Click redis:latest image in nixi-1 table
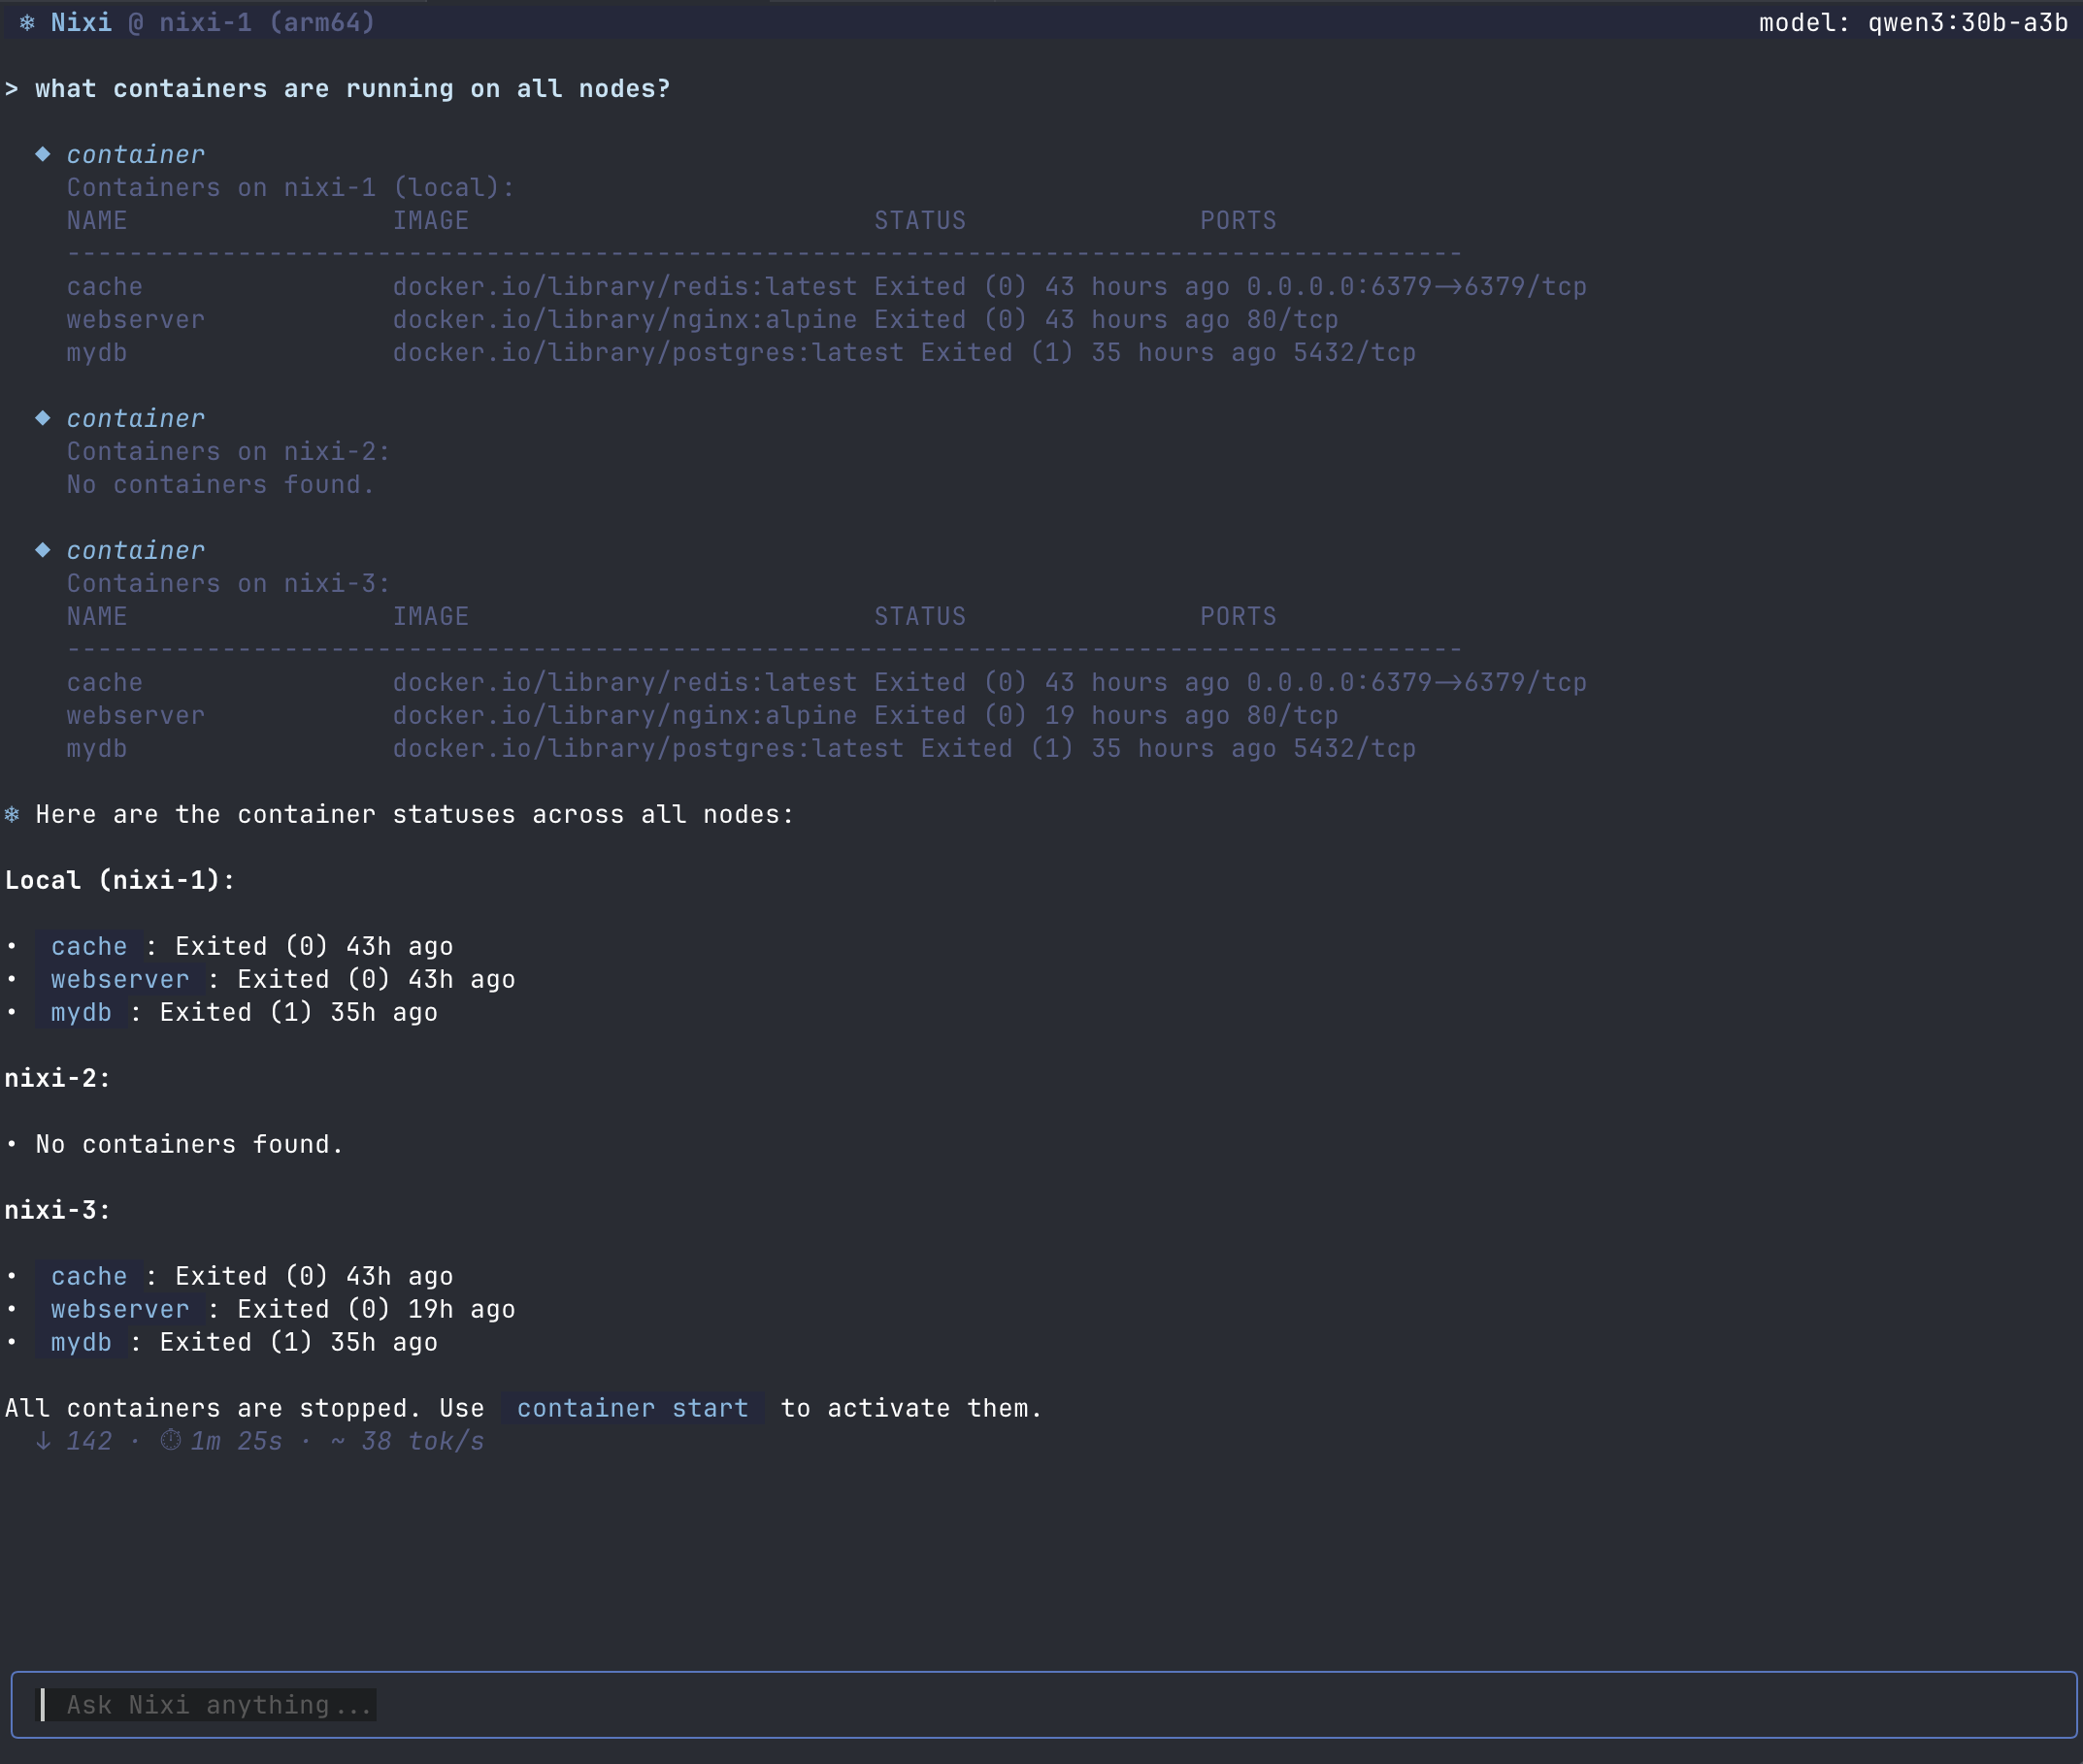The image size is (2083, 1764). [x=625, y=286]
